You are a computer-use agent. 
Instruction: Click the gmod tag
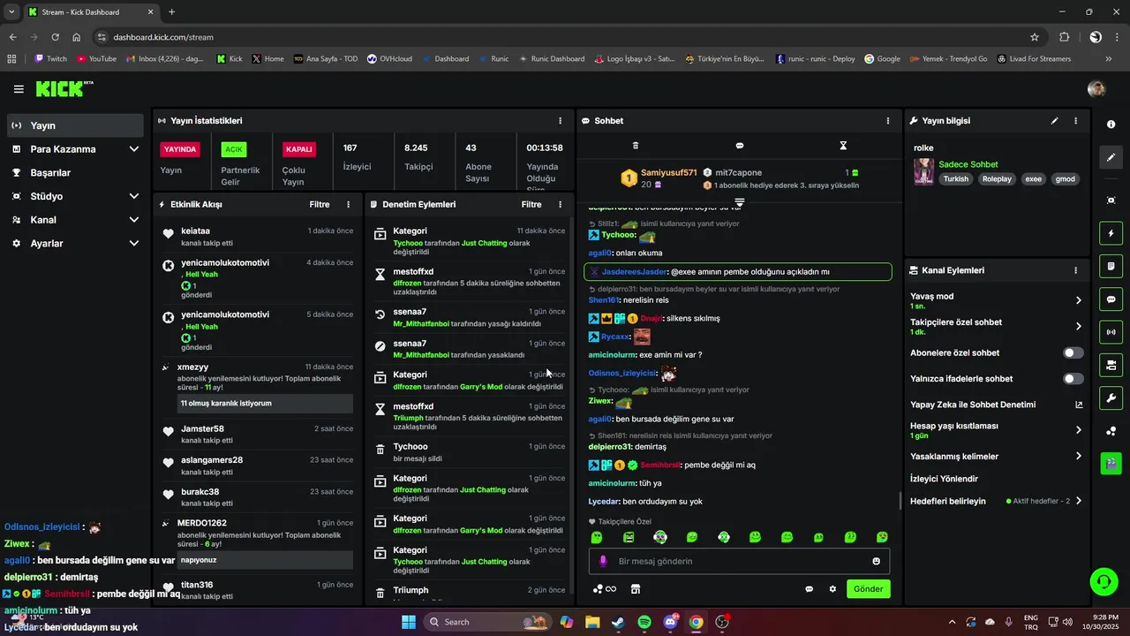click(1066, 178)
